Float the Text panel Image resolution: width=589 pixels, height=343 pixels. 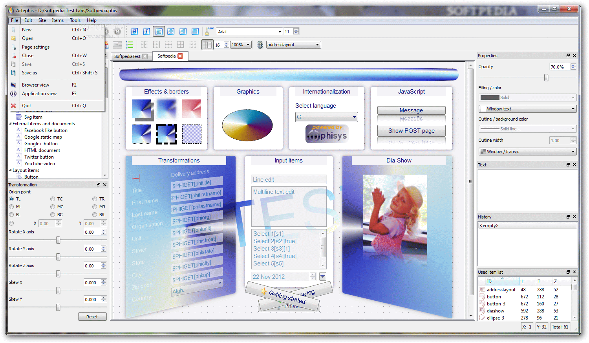tap(568, 165)
